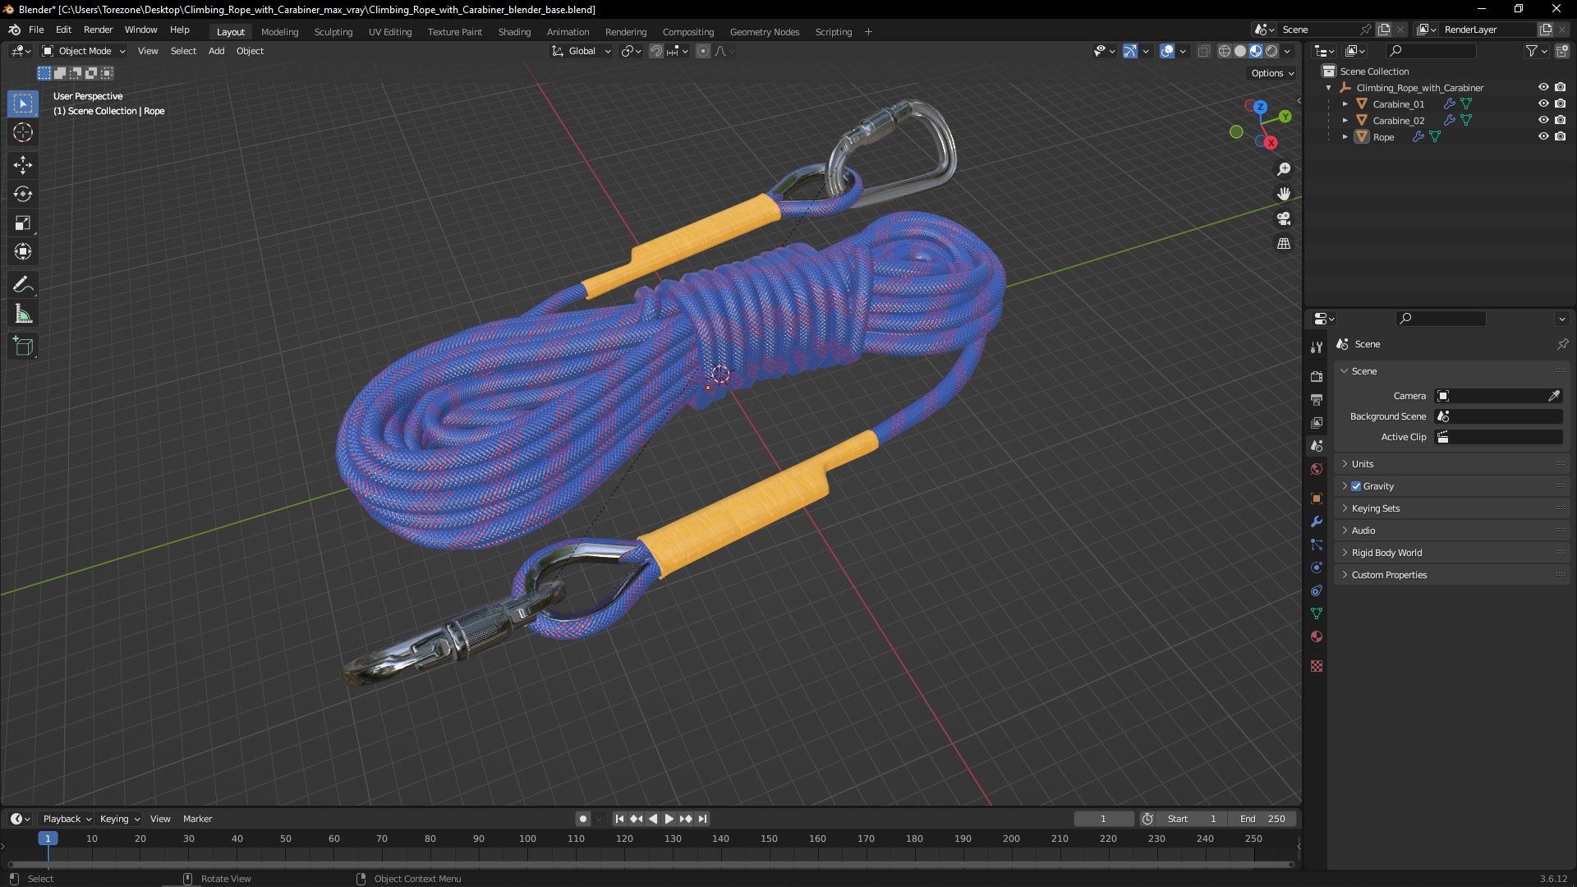Click the Camera selection field
This screenshot has height=887, width=1577.
pyautogui.click(x=1490, y=396)
